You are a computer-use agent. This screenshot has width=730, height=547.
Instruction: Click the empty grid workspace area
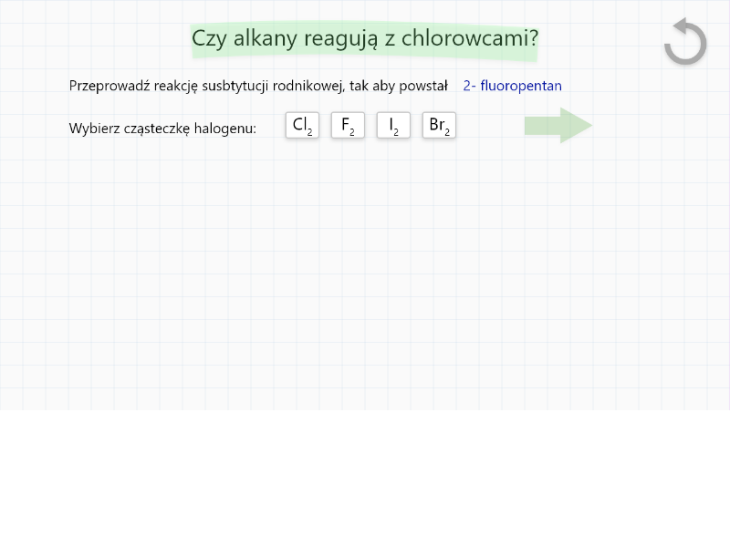[365, 273]
